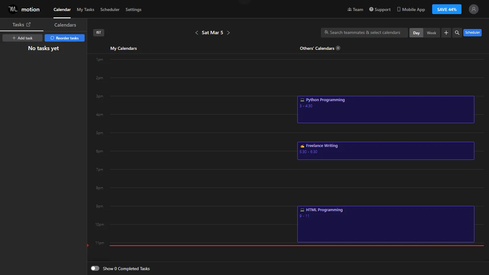Switch to Week view
Viewport: 489px width, 275px height.
pos(431,33)
